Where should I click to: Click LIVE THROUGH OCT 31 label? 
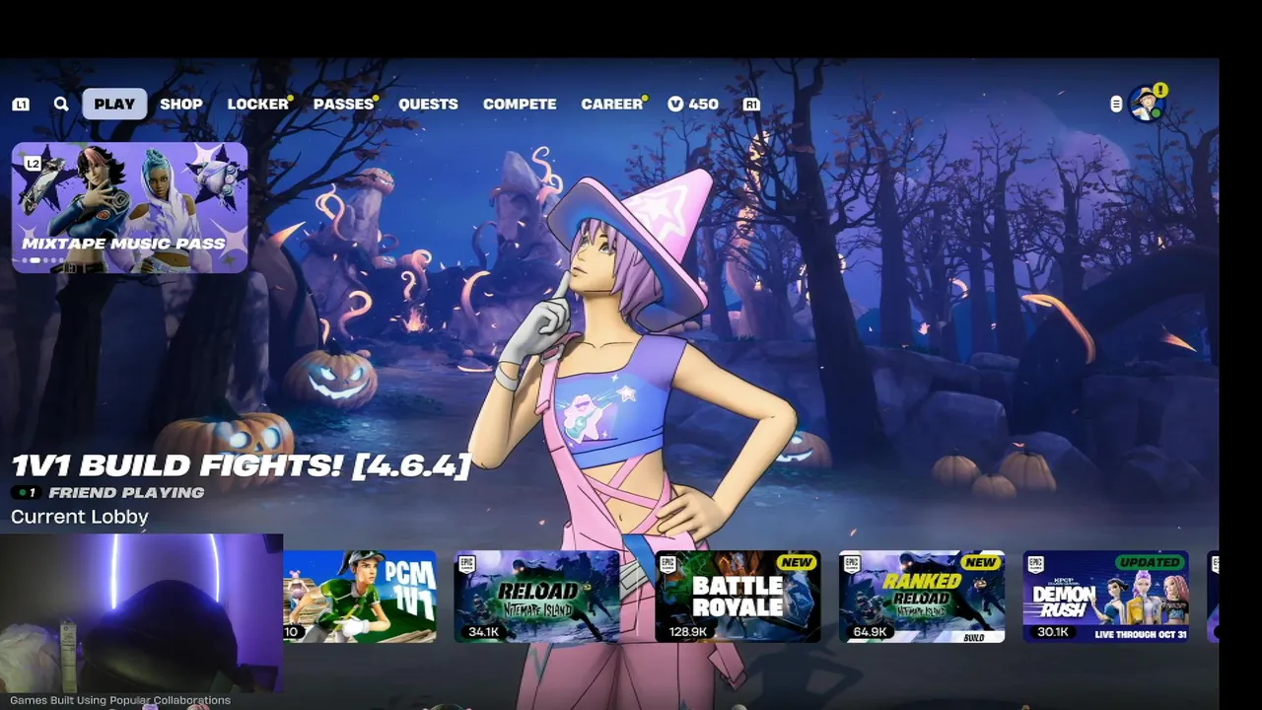point(1141,634)
